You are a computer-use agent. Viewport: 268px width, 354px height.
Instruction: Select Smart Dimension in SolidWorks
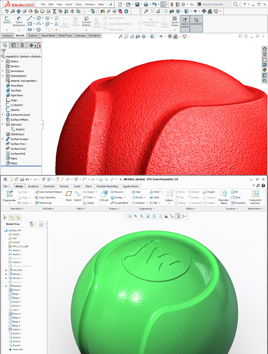tap(19, 21)
